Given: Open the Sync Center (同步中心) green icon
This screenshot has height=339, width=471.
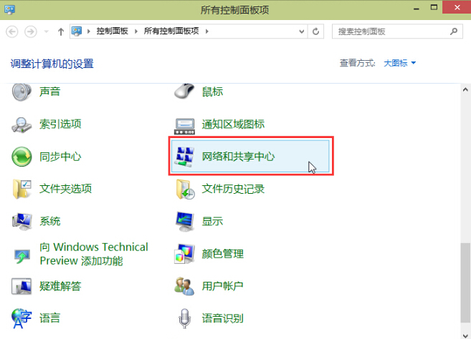Looking at the screenshot, I should [x=22, y=157].
